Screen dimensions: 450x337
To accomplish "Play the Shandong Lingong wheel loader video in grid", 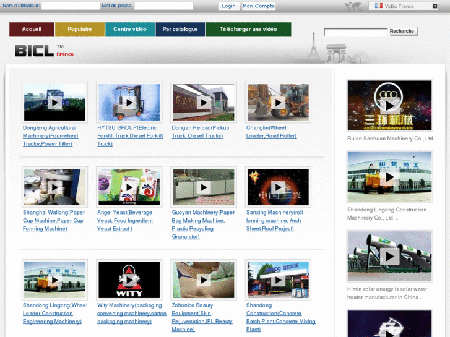I will coord(54,280).
